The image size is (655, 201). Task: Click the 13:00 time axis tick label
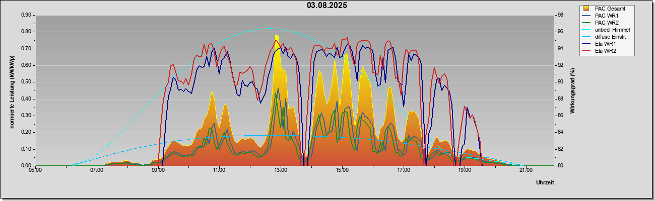[x=281, y=170]
